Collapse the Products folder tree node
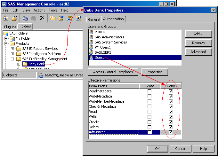 pyautogui.click(x=6, y=43)
